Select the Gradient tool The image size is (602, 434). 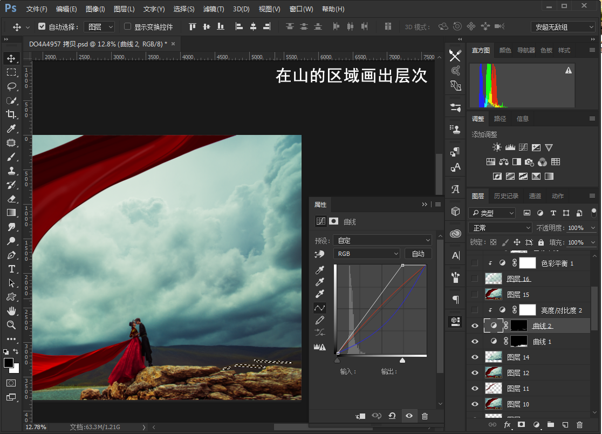pos(11,213)
